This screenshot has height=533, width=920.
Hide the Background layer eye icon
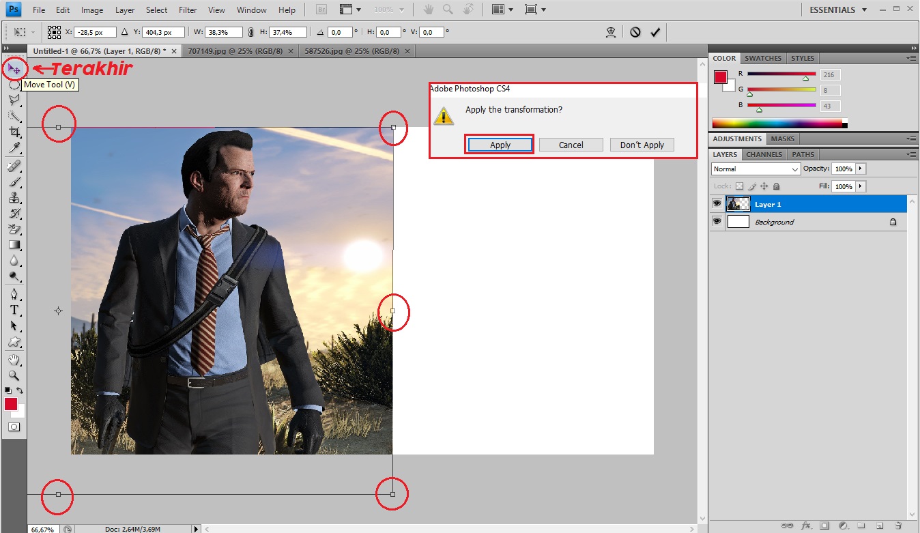[x=717, y=221]
